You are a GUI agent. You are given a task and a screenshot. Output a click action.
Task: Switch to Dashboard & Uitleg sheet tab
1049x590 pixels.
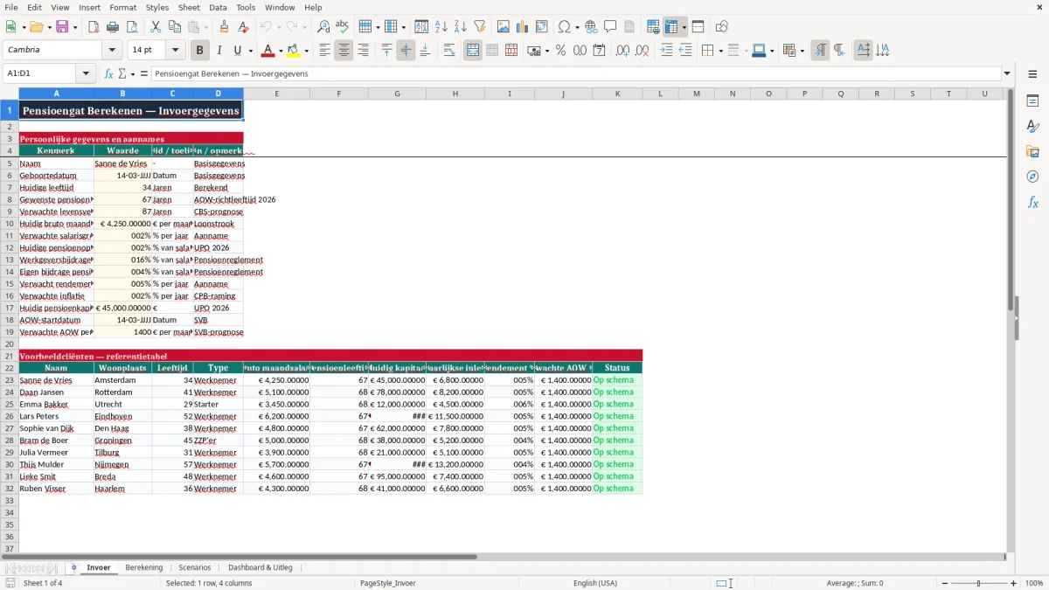(x=261, y=568)
